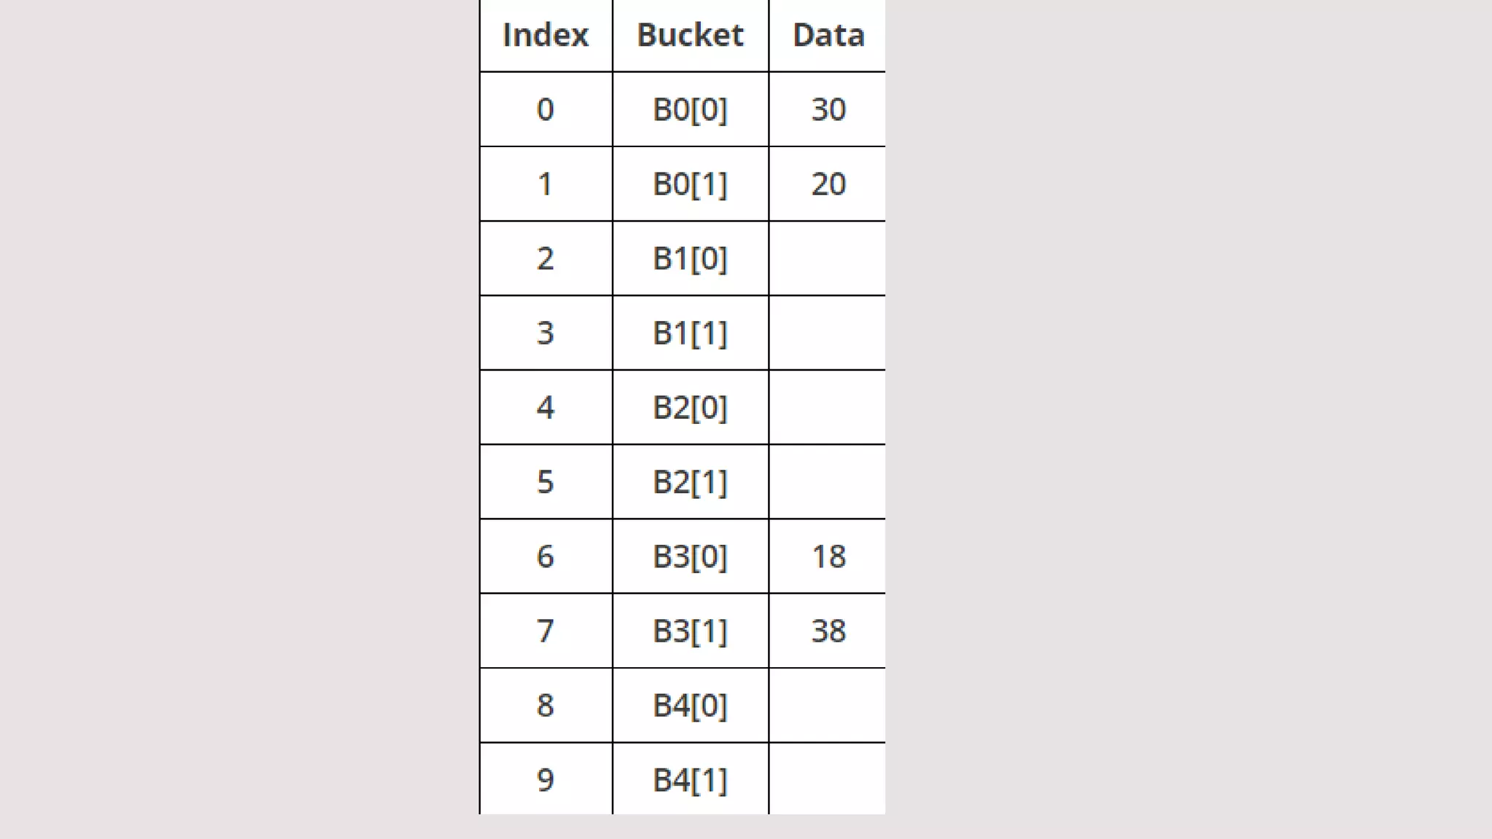Image resolution: width=1492 pixels, height=839 pixels.
Task: Click the data value 18
Action: tap(828, 556)
